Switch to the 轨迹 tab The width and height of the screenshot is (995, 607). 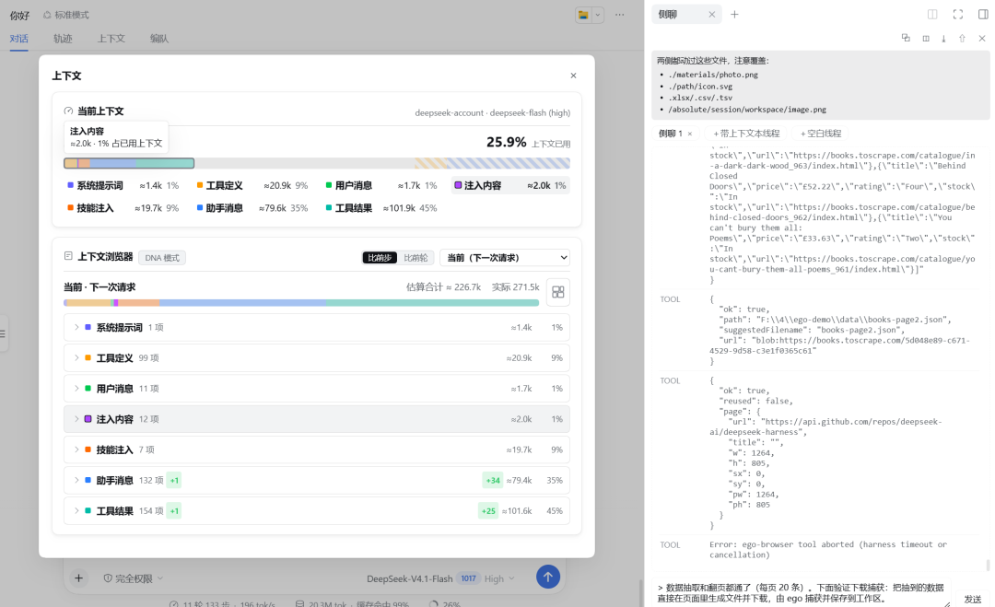pos(63,39)
